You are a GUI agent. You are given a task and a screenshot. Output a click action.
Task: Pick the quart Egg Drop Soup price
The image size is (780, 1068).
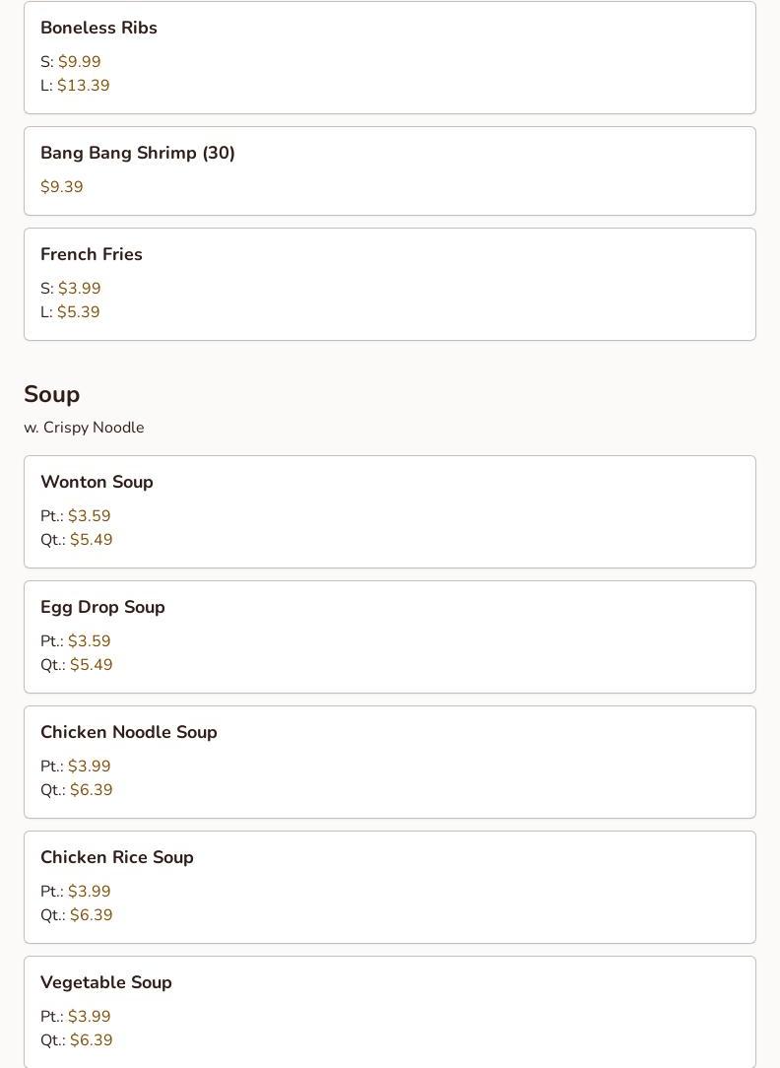pos(91,665)
